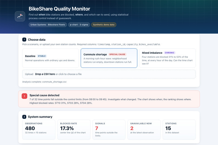Select the Baseline scenario card
Screen dimensions: 218x145
pos(51,58)
